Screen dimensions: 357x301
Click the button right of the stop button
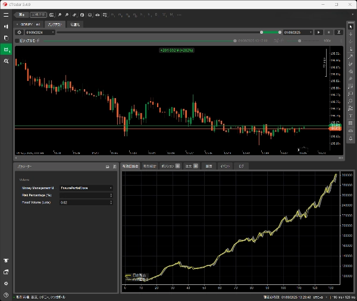339,32
